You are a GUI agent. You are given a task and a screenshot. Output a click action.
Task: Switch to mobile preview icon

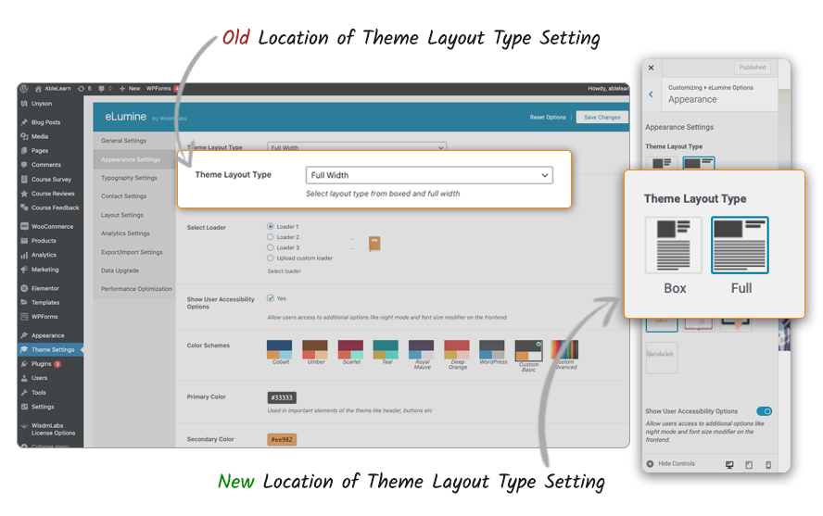pos(768,463)
